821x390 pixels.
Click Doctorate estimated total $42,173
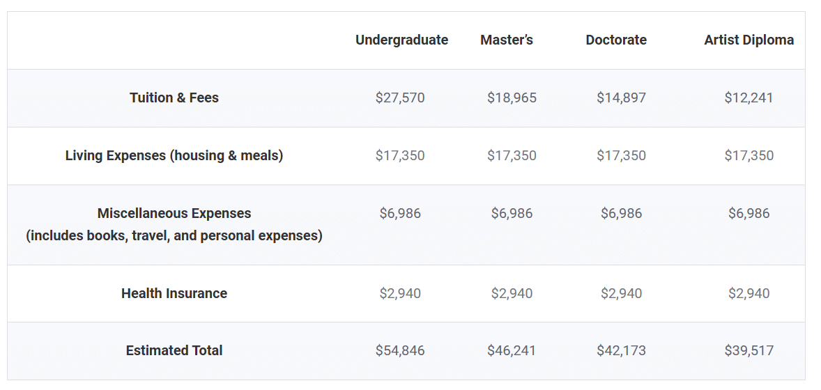click(621, 350)
